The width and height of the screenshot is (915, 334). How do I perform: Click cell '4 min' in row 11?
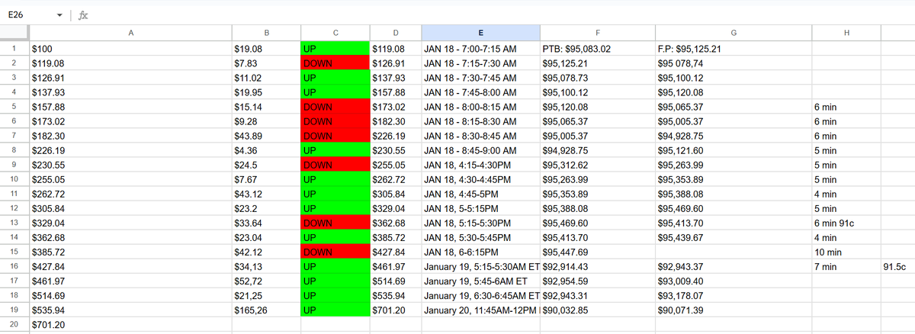[846, 194]
